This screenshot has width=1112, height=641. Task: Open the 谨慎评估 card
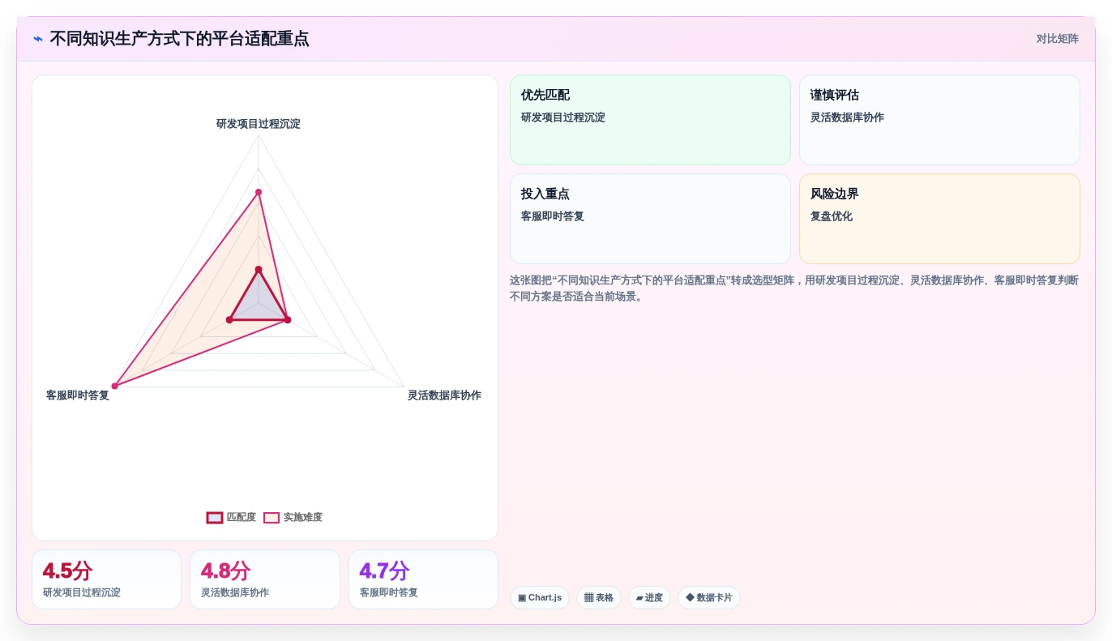point(939,120)
